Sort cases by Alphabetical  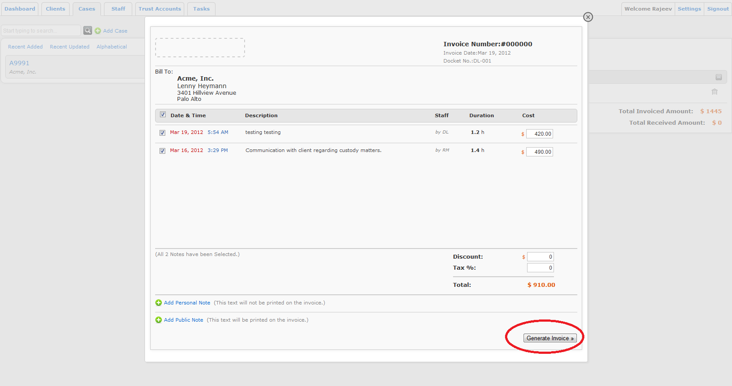click(111, 47)
